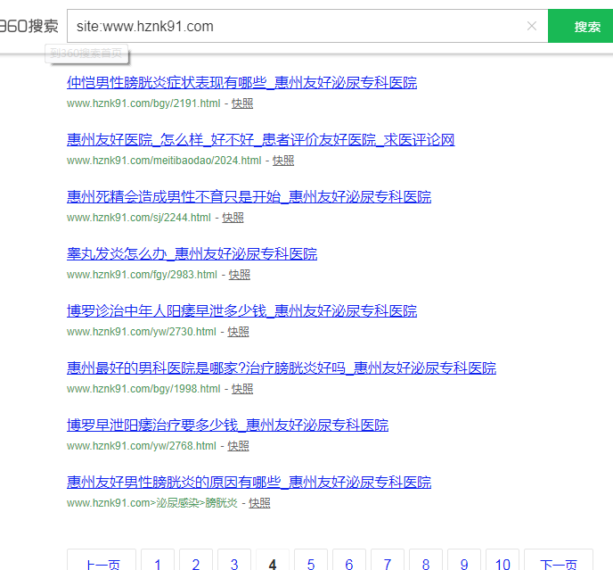Open 快照 for meitibaodao/2024.html result
The image size is (613, 570).
coord(283,161)
